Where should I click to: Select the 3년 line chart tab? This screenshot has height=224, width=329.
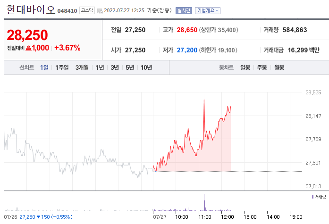[115, 67]
